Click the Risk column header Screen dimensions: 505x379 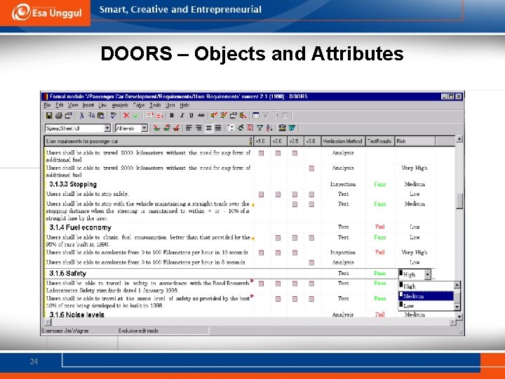(x=415, y=141)
